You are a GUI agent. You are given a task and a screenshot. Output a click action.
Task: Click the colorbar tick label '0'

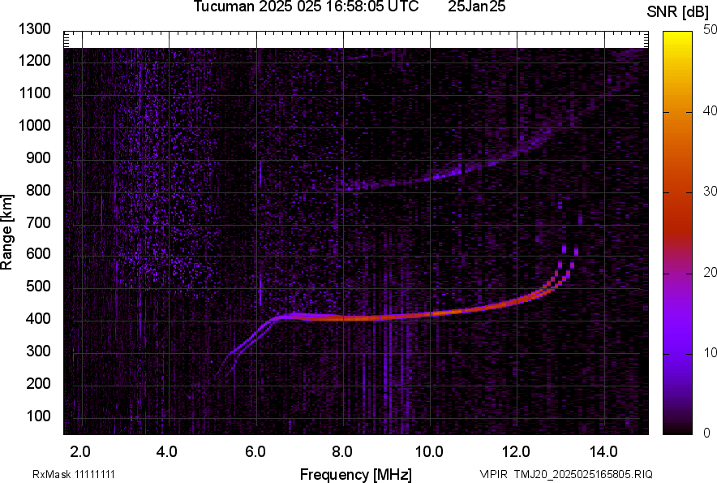point(707,433)
